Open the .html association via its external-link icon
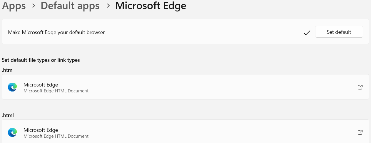 (x=360, y=132)
